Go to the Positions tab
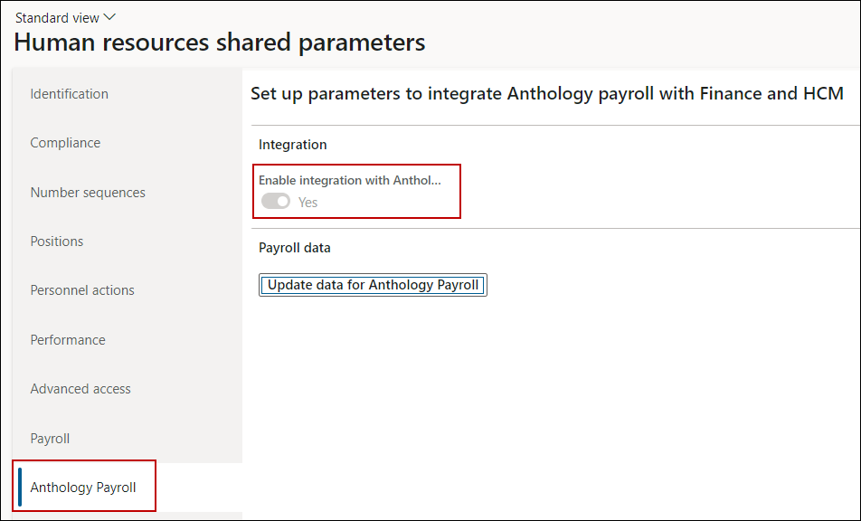The image size is (861, 521). (57, 242)
